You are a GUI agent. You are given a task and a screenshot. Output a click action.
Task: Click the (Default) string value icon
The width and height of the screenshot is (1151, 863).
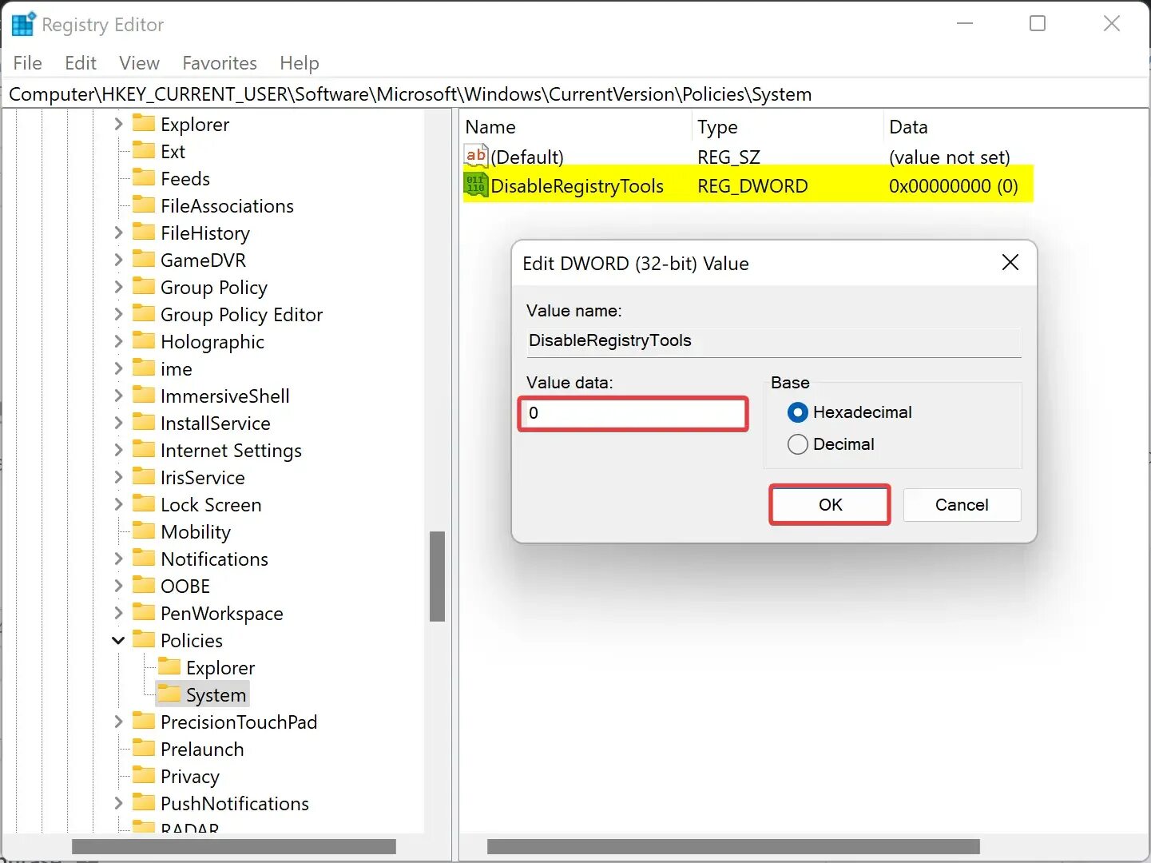tap(476, 156)
